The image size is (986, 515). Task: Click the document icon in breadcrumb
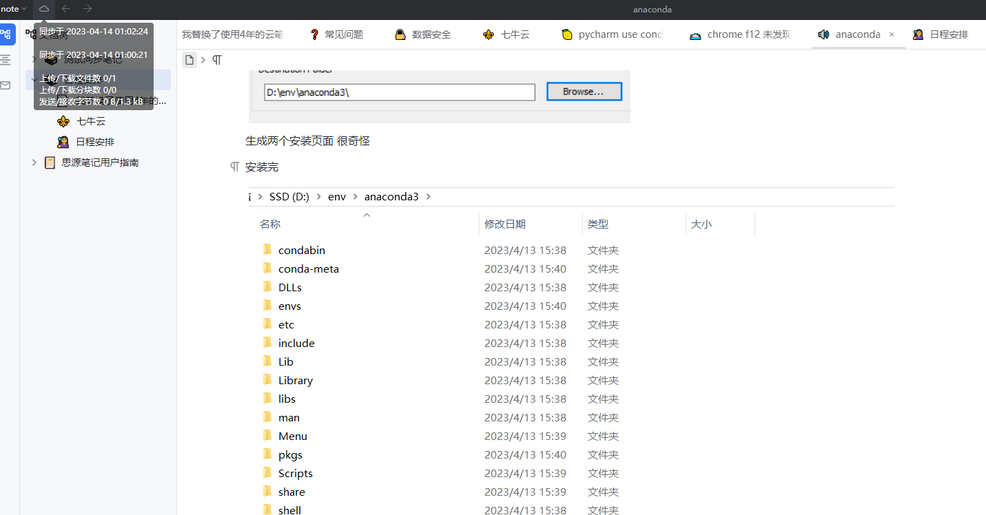click(189, 60)
